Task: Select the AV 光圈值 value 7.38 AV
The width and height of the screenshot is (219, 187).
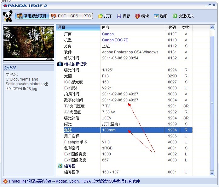Action: tap(108, 112)
